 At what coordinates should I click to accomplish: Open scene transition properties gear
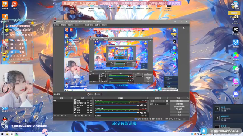point(167,101)
